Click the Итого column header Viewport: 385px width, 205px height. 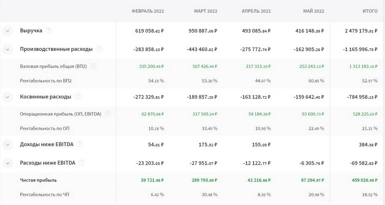coord(370,11)
